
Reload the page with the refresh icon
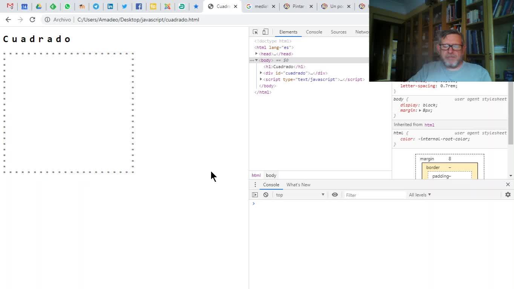click(x=32, y=20)
